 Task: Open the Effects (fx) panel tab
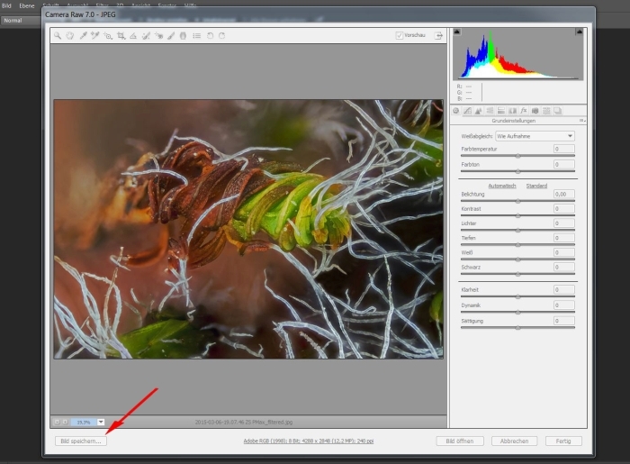[x=523, y=111]
